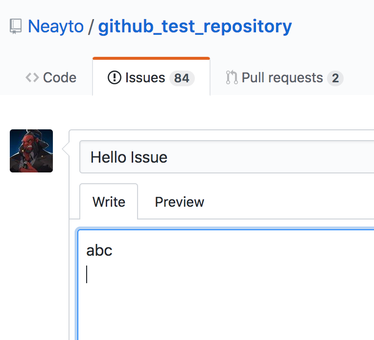Image resolution: width=374 pixels, height=340 pixels.
Task: Click the repository book icon
Action: point(16,26)
